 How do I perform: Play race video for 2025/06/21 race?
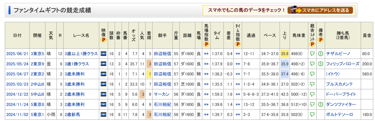[103, 54]
